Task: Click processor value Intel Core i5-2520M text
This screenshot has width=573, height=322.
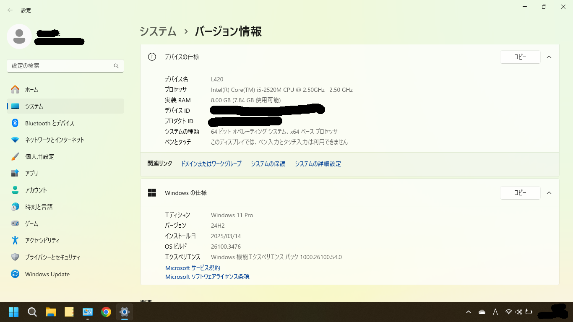Action: (x=281, y=90)
